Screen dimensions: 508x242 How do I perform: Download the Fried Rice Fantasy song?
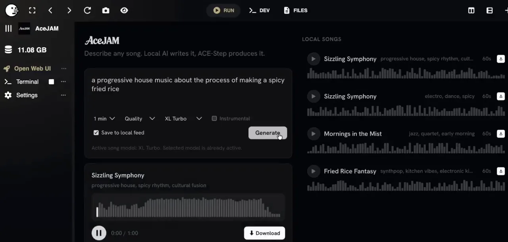(x=501, y=171)
